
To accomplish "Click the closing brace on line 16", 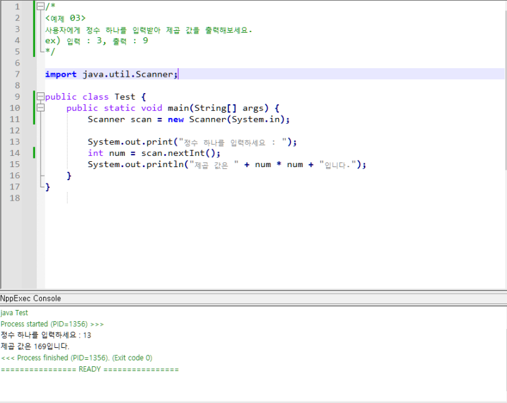I will pyautogui.click(x=69, y=176).
